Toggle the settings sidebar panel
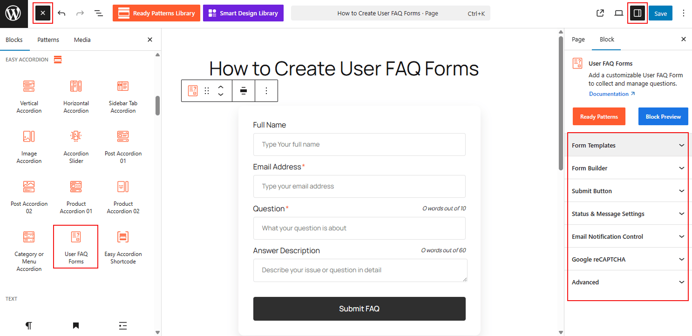 (x=638, y=13)
